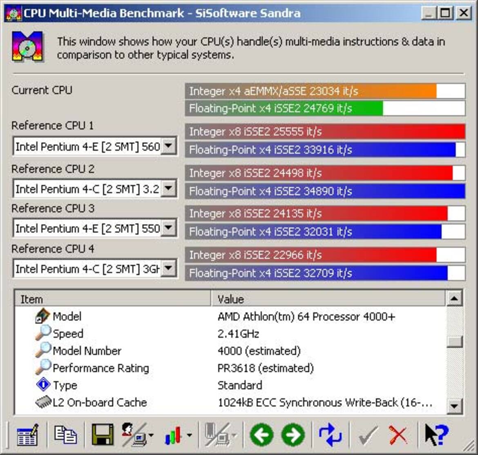Click the Item column header
Screen dimensions: 478x455
(113, 299)
